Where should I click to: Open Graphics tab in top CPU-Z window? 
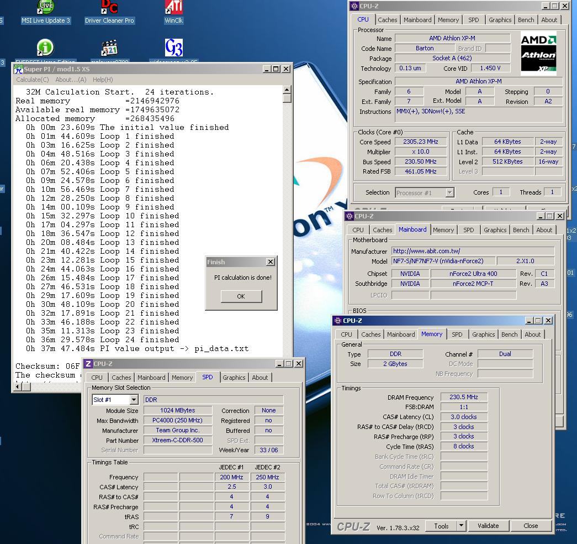500,20
